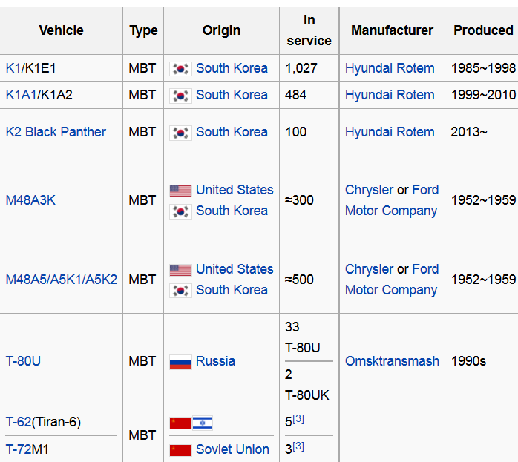This screenshot has width=518, height=462.
Task: Open citation [3] next to 3 in T-72M1 row
Action: 298,446
